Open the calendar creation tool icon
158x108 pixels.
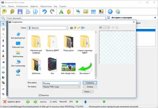click(x=93, y=11)
